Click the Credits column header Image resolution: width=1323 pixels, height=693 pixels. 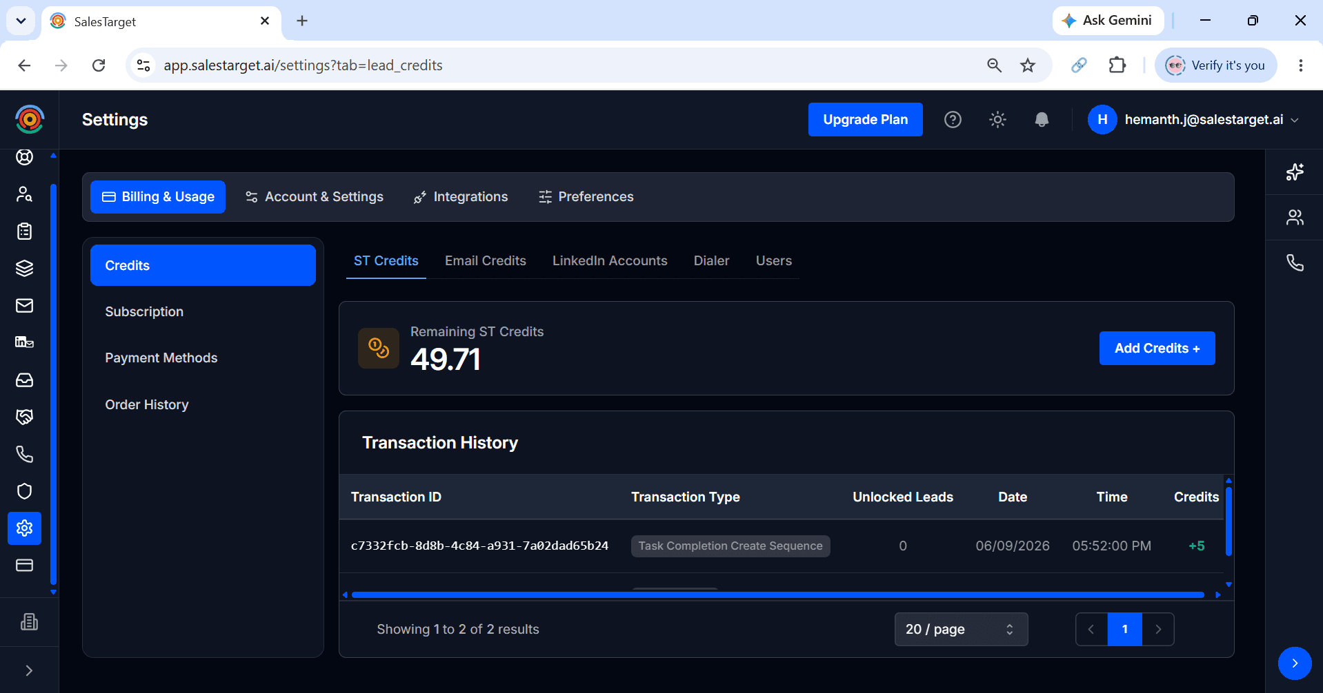(x=1196, y=497)
